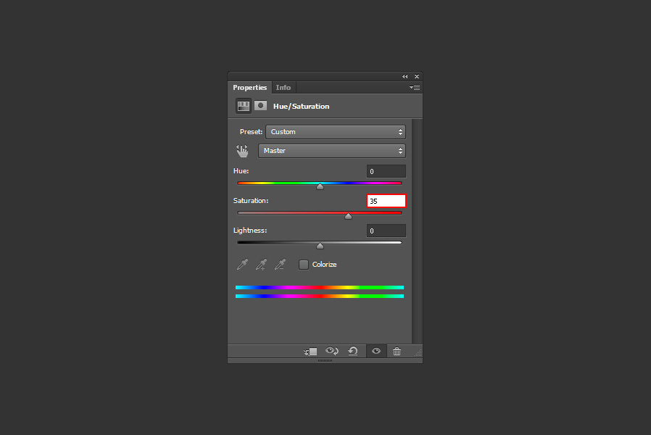Screen dimensions: 651x435
Task: Select the base eyedropper tool
Action: (241, 265)
